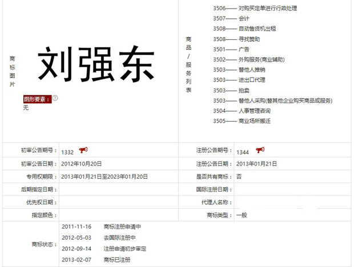
Task: Click the 商标状态 label
Action: [x=45, y=244]
